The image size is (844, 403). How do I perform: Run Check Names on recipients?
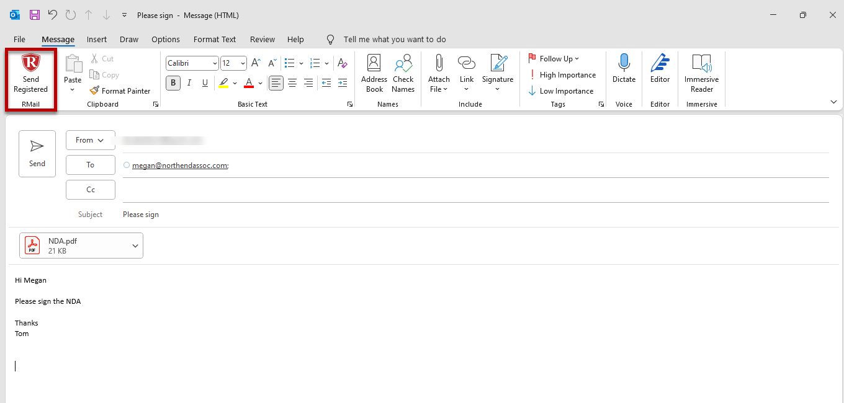tap(403, 73)
